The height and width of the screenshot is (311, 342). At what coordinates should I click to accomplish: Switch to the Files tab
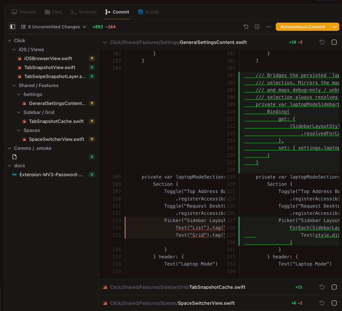click(54, 12)
